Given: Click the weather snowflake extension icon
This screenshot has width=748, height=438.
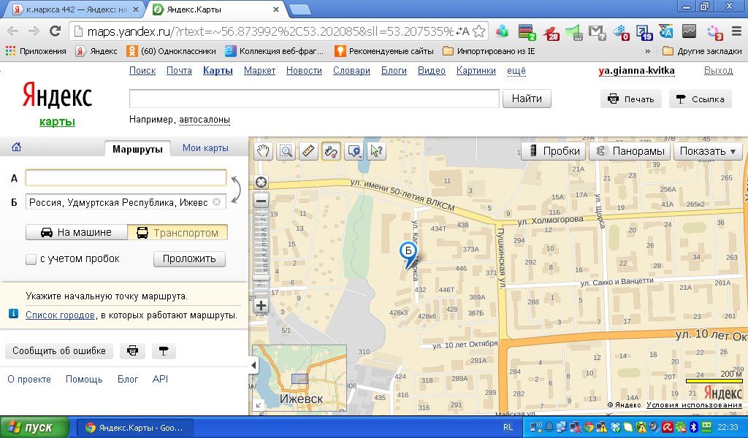Looking at the screenshot, I should [x=621, y=32].
